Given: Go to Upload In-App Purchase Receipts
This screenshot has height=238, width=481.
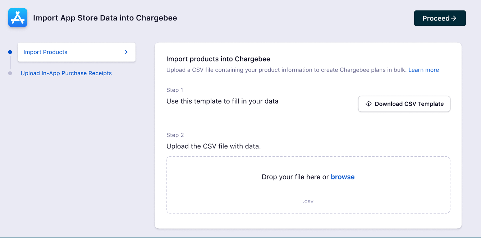Looking at the screenshot, I should pos(66,73).
